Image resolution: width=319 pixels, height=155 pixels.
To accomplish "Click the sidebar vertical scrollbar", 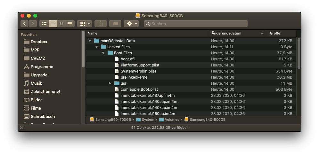I will (83, 49).
